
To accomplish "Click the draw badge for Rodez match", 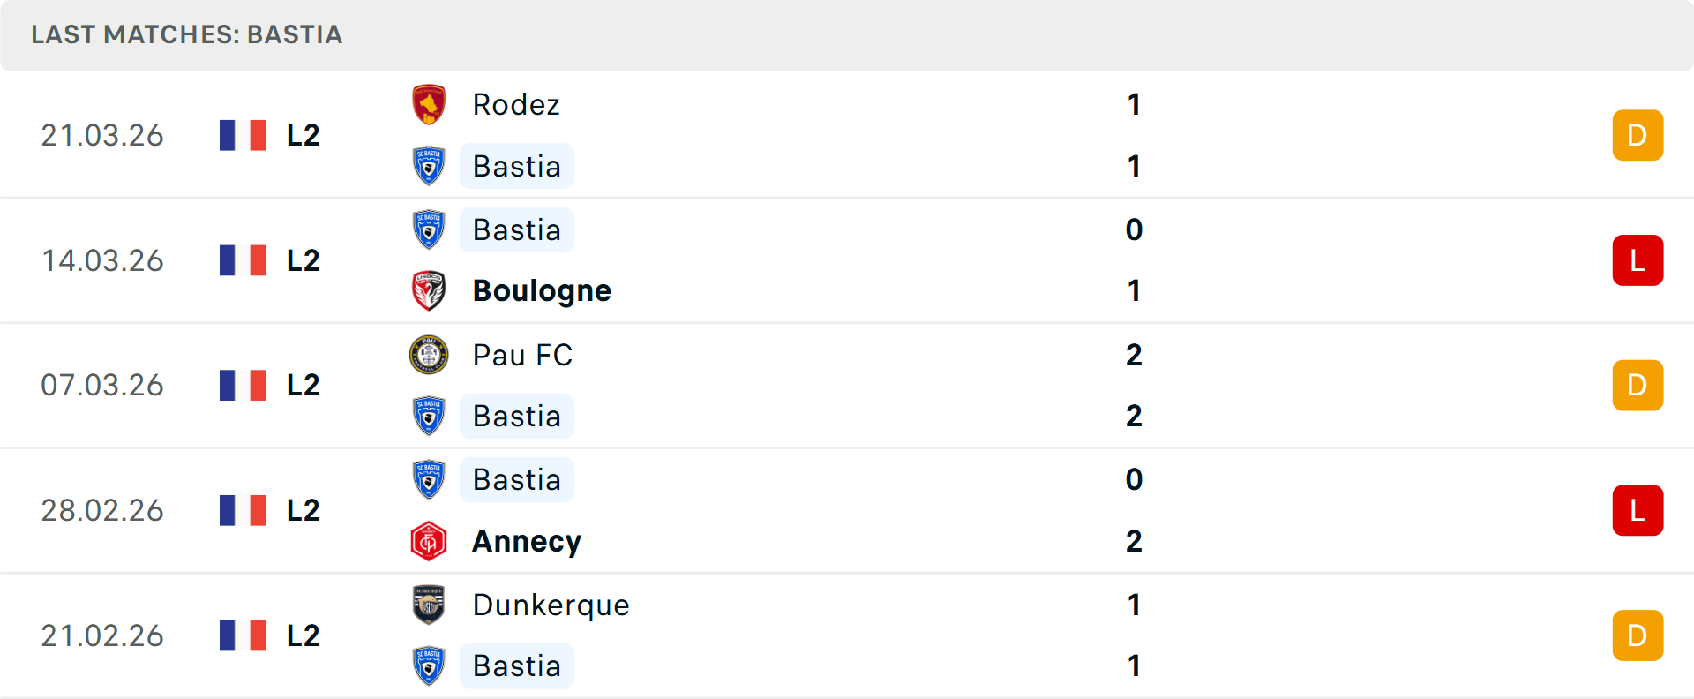I will (x=1638, y=135).
